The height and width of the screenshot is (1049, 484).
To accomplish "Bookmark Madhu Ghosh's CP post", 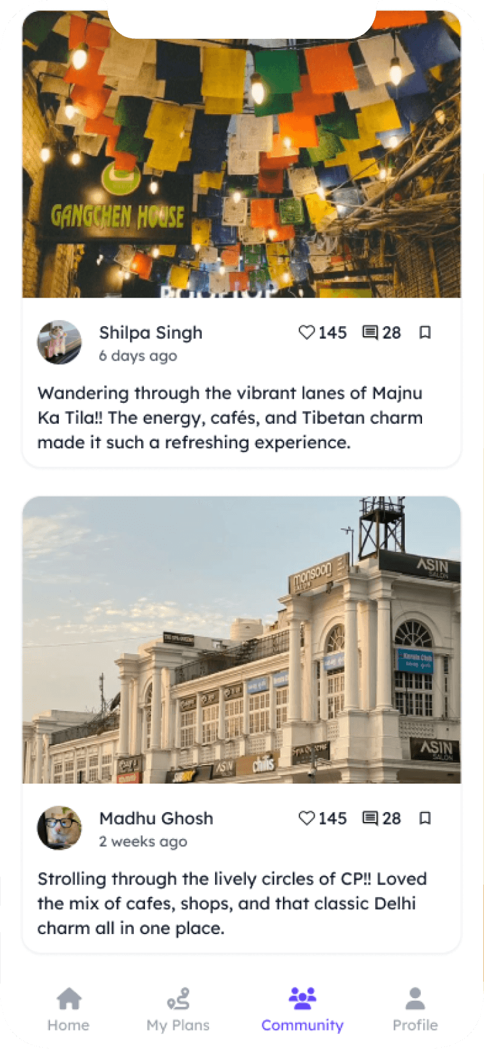I will point(425,818).
